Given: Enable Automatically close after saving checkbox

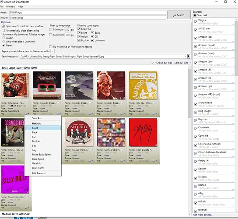Looking at the screenshot, I should click(x=3, y=31).
